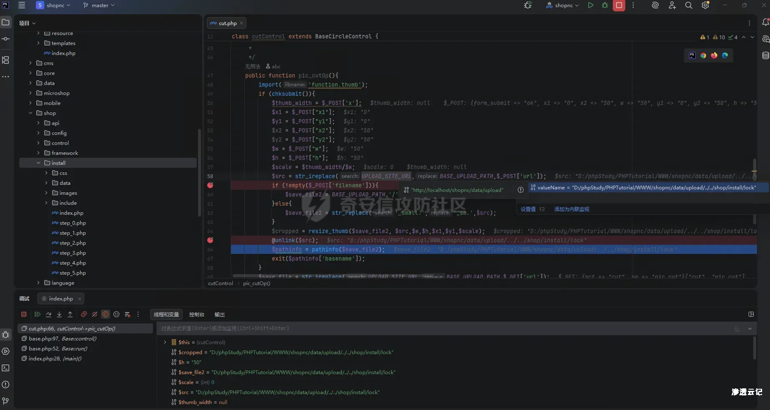Collapse the install folder in project tree
Viewport: 770px width, 410px height.
tap(38, 163)
